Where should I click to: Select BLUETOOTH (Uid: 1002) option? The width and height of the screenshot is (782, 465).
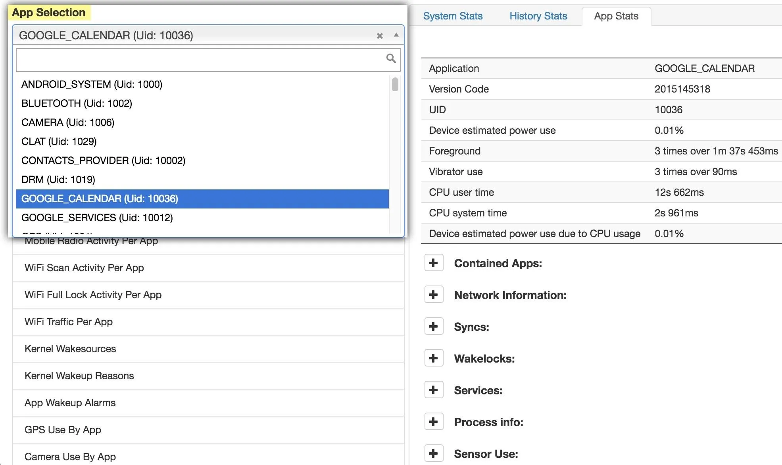tap(202, 103)
